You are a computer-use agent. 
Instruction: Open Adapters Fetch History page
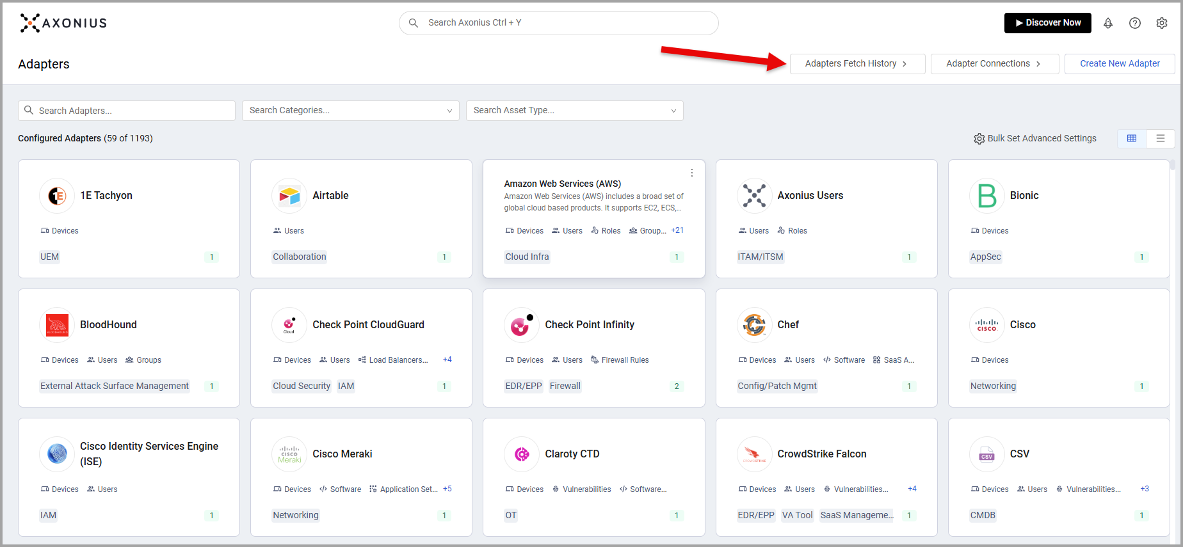(x=857, y=63)
